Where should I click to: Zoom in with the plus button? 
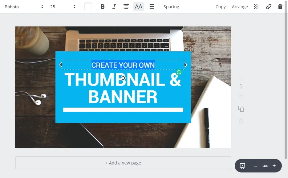click(274, 166)
